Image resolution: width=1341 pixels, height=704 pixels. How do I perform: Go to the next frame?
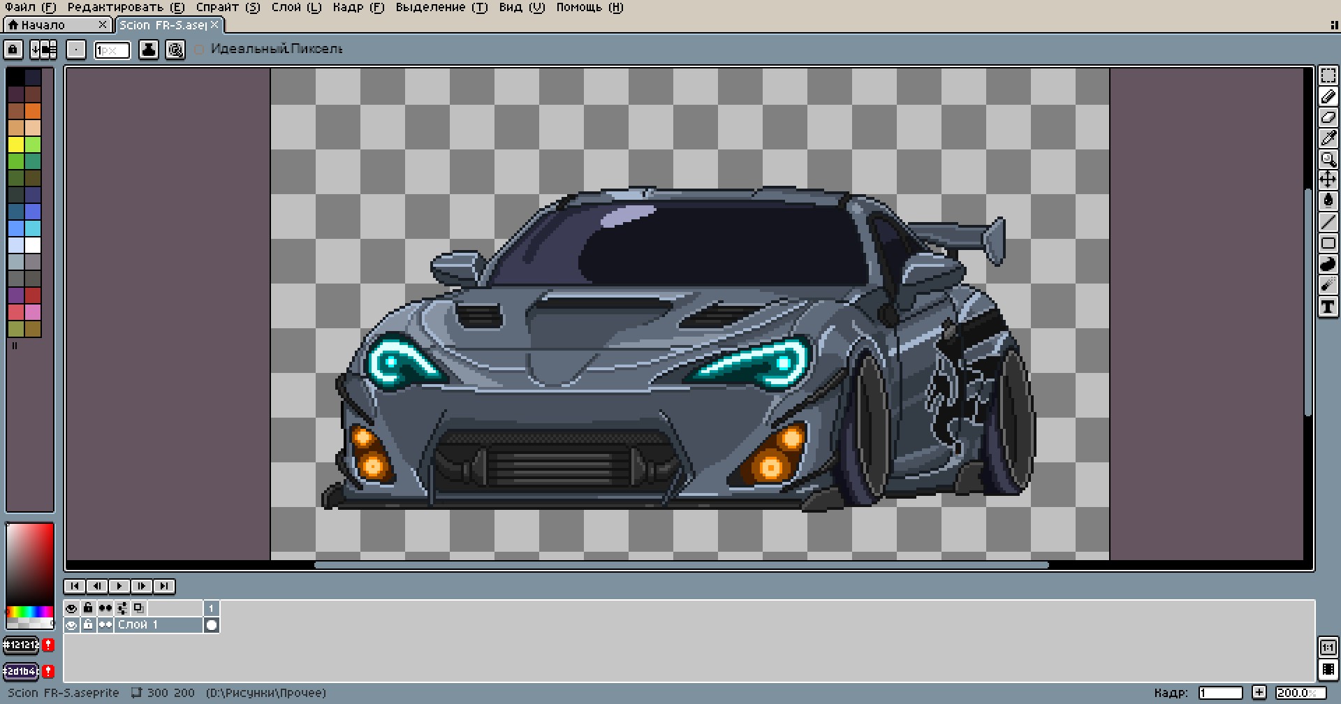tap(142, 587)
